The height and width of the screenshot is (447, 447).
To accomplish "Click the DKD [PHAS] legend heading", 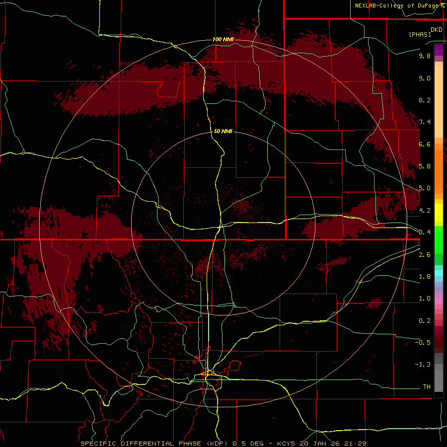I will click(x=426, y=32).
